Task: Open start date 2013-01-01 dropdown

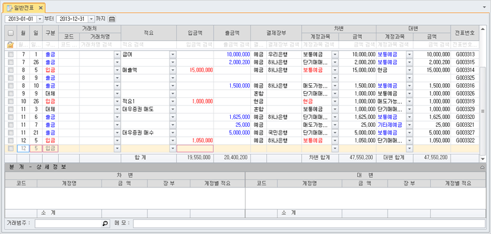Action: pyautogui.click(x=40, y=19)
